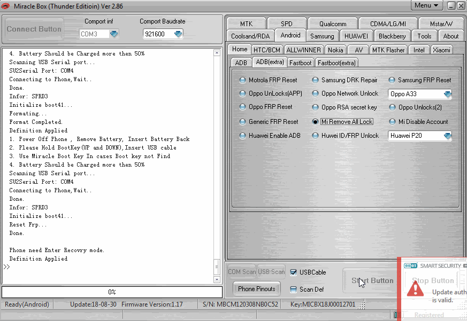This screenshot has width=467, height=321.
Task: Enable the Scan Def checkbox
Action: [x=293, y=289]
